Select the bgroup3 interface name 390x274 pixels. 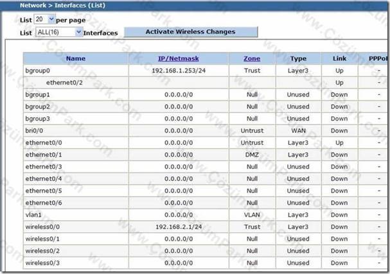point(37,119)
